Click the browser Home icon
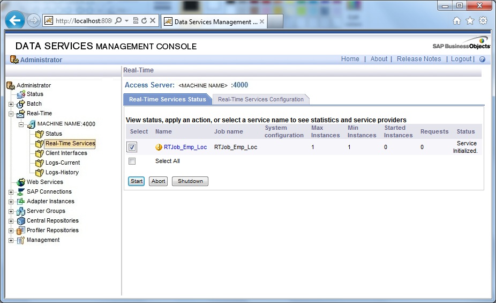This screenshot has width=496, height=303. [x=457, y=20]
